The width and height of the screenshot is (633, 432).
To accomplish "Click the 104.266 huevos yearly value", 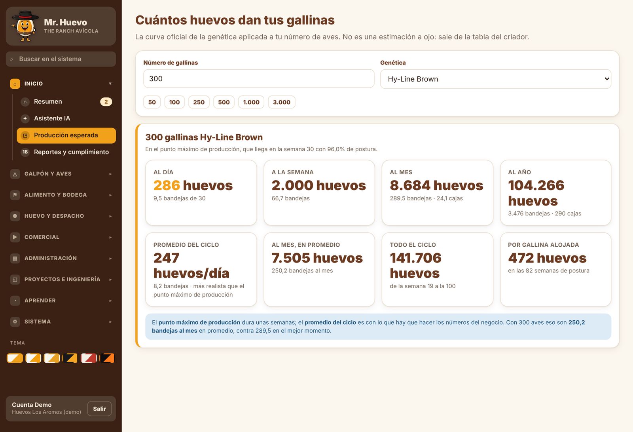I will pos(536,193).
